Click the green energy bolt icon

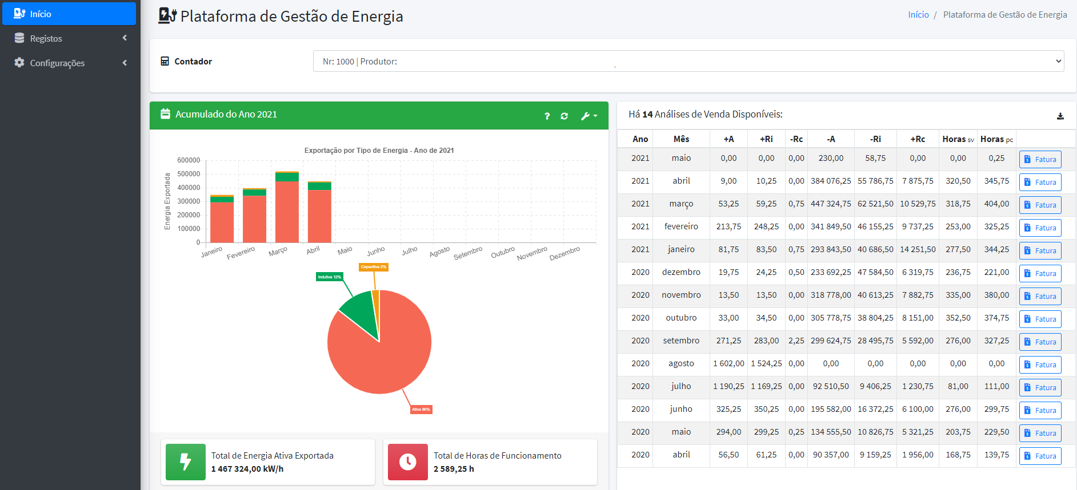point(185,461)
